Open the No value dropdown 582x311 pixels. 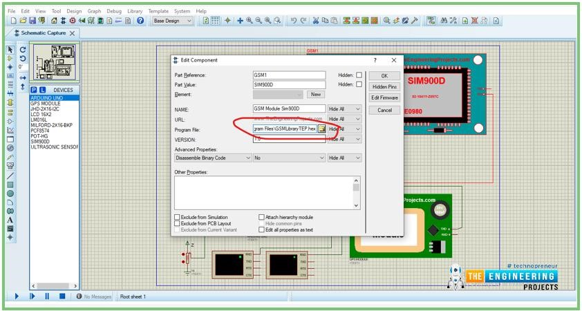290,158
